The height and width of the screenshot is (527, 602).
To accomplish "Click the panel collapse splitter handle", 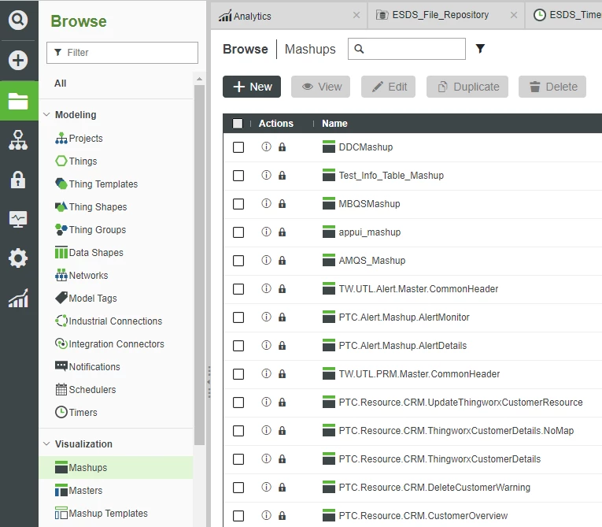I will tap(209, 382).
